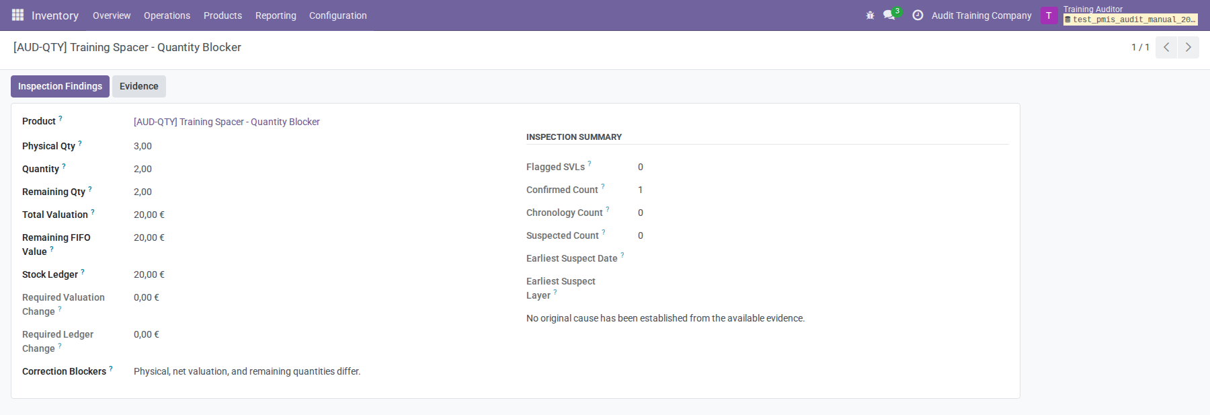
Task: Show help tooltip for Suspected Count
Action: 604,232
